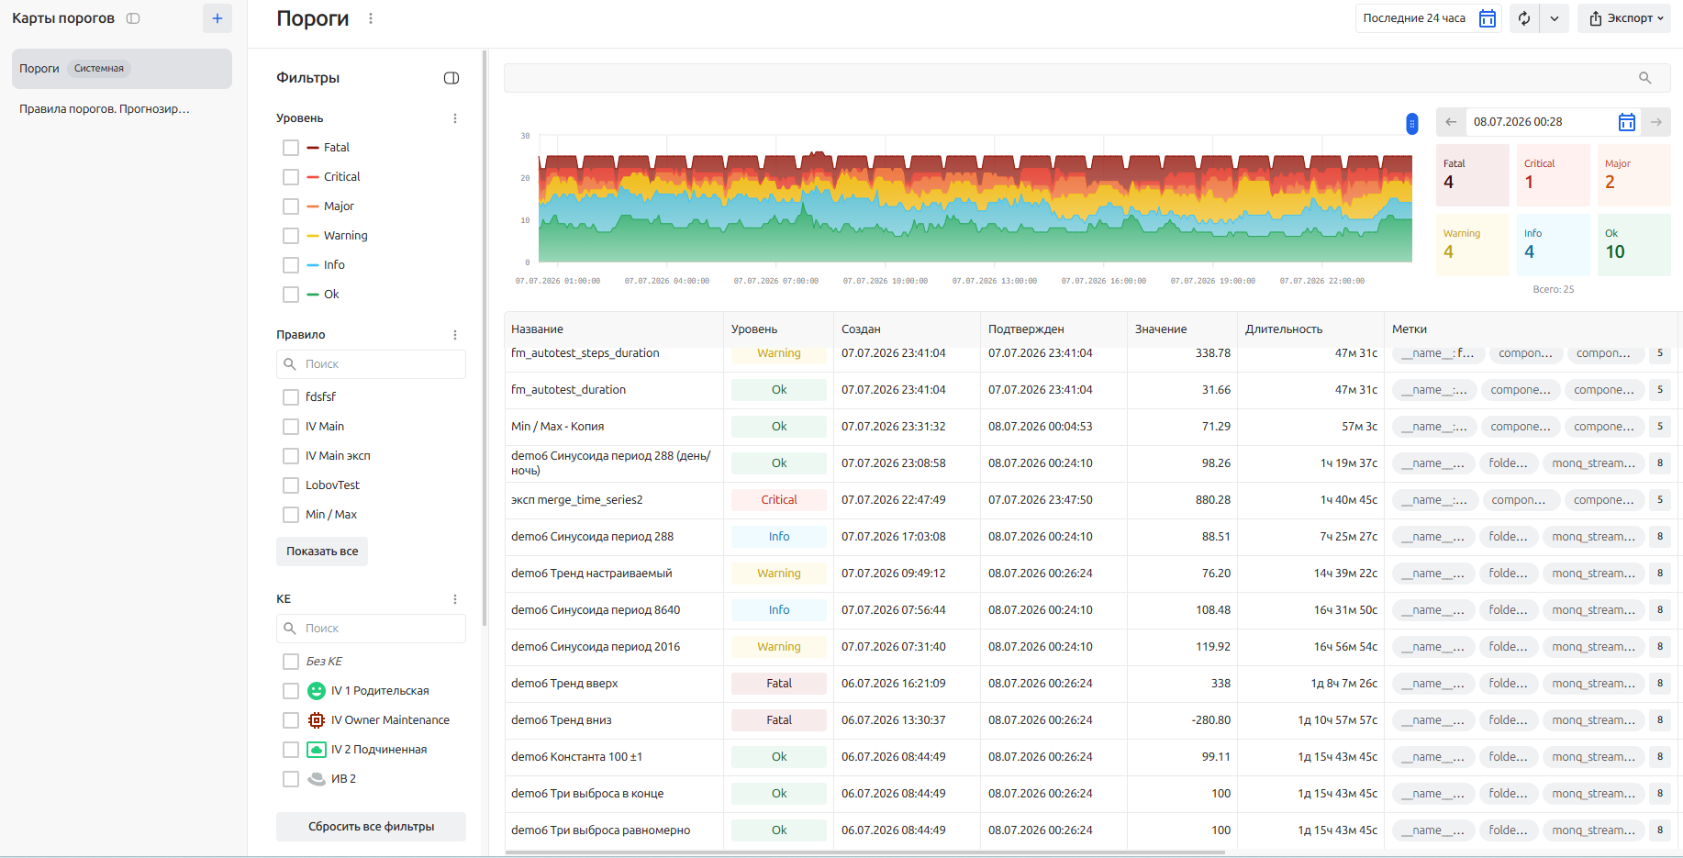Click Сбросить все фильтры button
Image resolution: width=1683 pixels, height=858 pixels.
click(371, 827)
